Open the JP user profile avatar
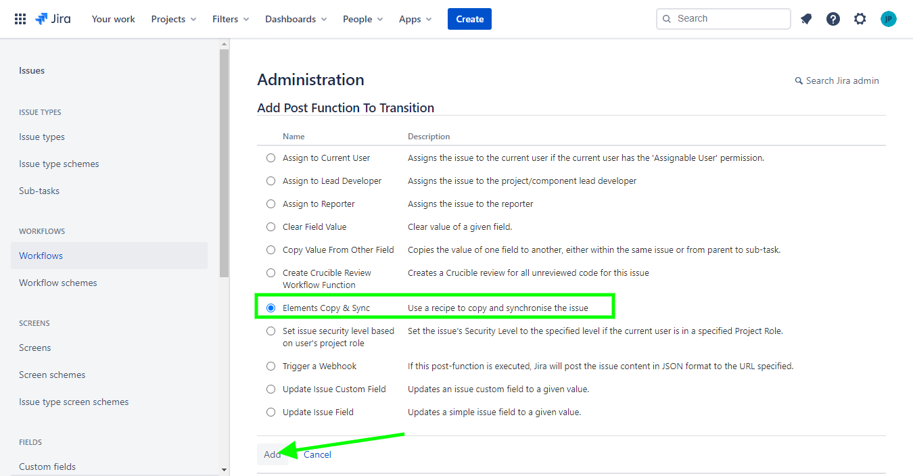Viewport: 913px width, 476px height. click(889, 19)
